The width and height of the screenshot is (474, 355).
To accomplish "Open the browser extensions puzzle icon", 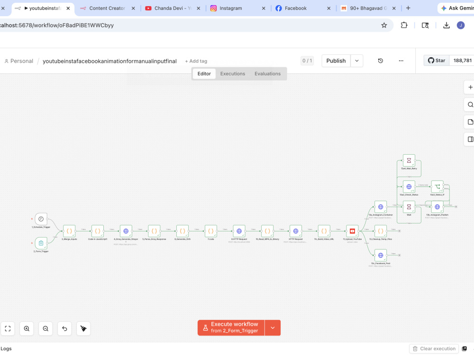I will click(404, 26).
